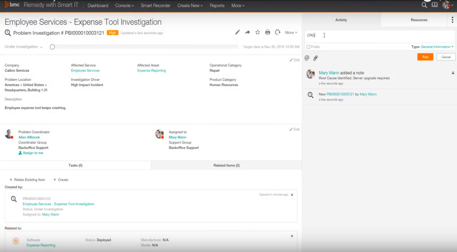Post the new activity note
Viewport: 457px width, 252px height.
pos(425,57)
